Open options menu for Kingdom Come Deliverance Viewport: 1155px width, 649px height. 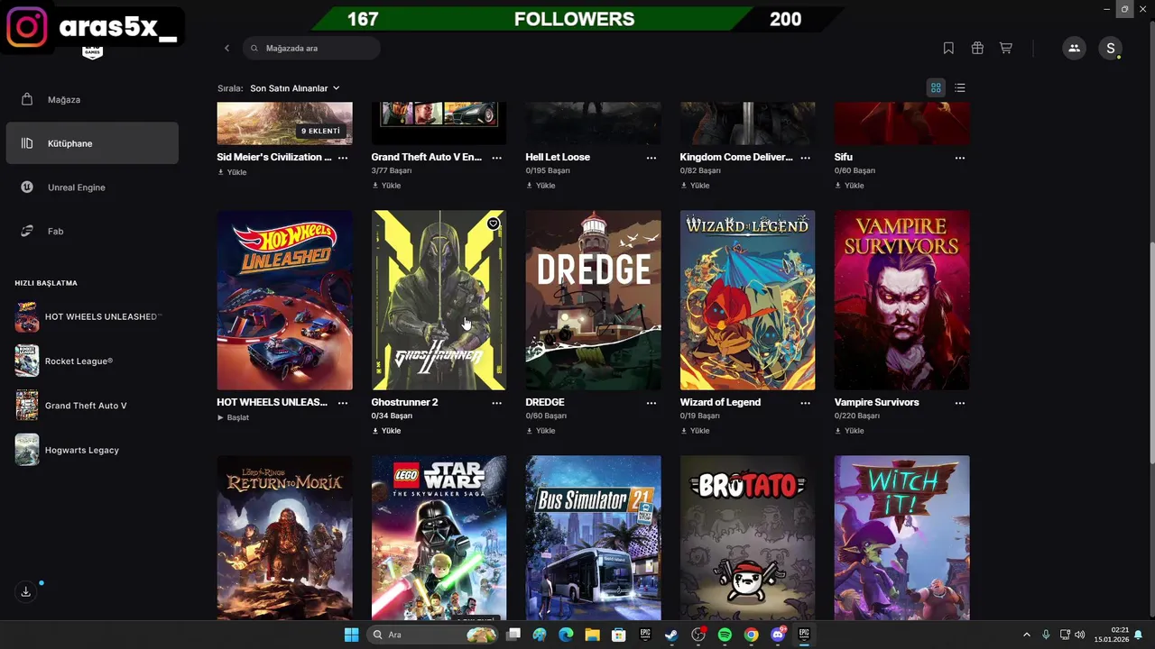(806, 158)
